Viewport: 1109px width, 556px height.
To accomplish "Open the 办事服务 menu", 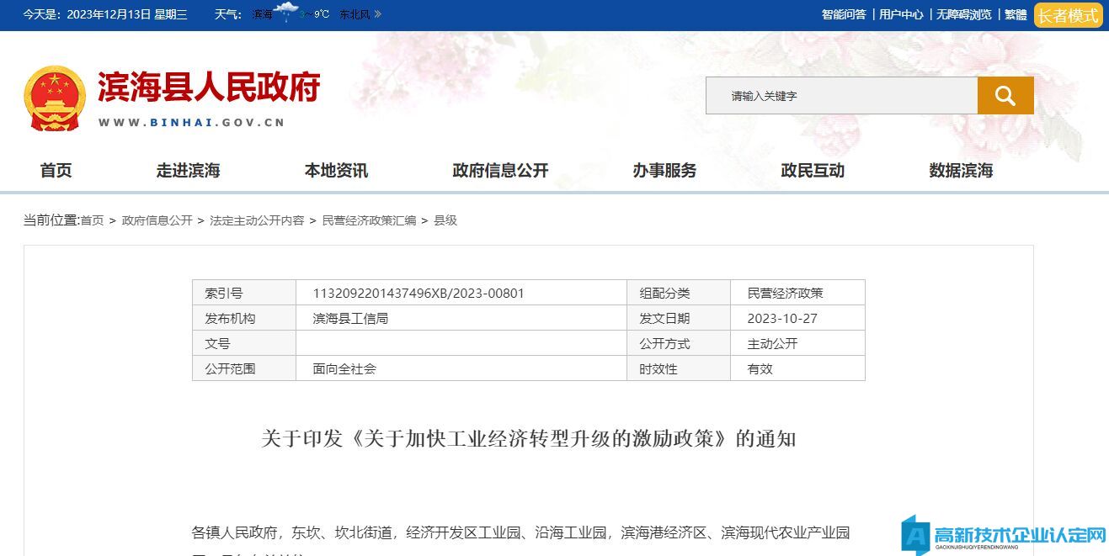I will (664, 171).
